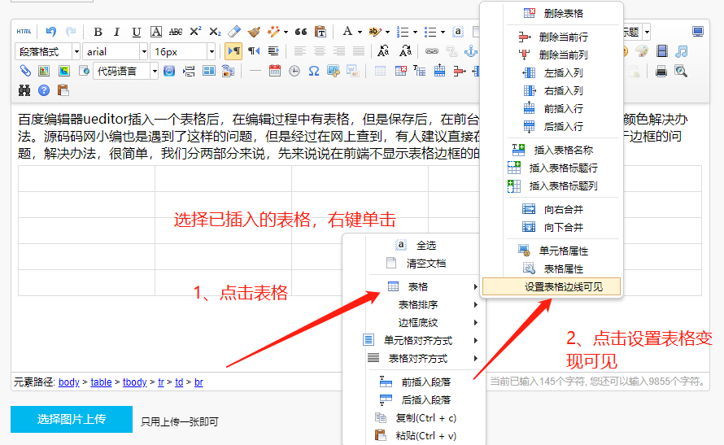Image resolution: width=724 pixels, height=445 pixels.
Task: Insert a blockquote
Action: pyautogui.click(x=301, y=32)
